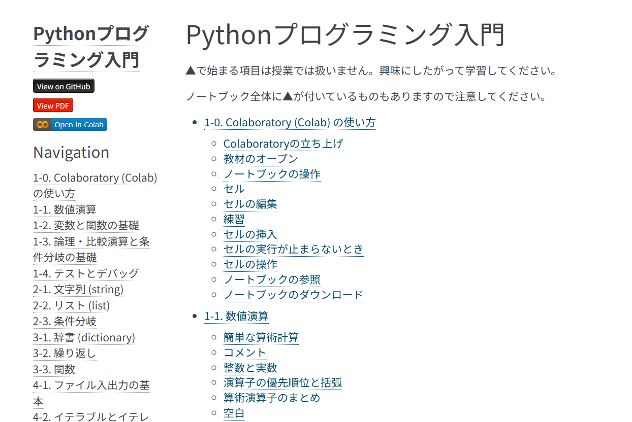
Task: Click the Colaboratoryの立ち上げ link
Action: pyautogui.click(x=283, y=144)
